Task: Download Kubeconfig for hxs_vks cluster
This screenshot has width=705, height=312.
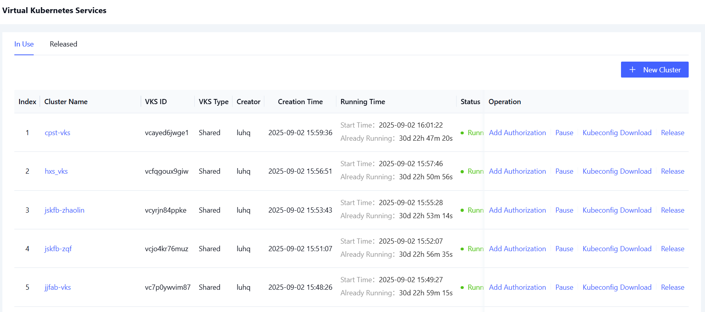Action: pyautogui.click(x=617, y=171)
